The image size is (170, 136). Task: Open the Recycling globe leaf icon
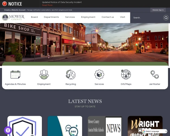click(71, 75)
